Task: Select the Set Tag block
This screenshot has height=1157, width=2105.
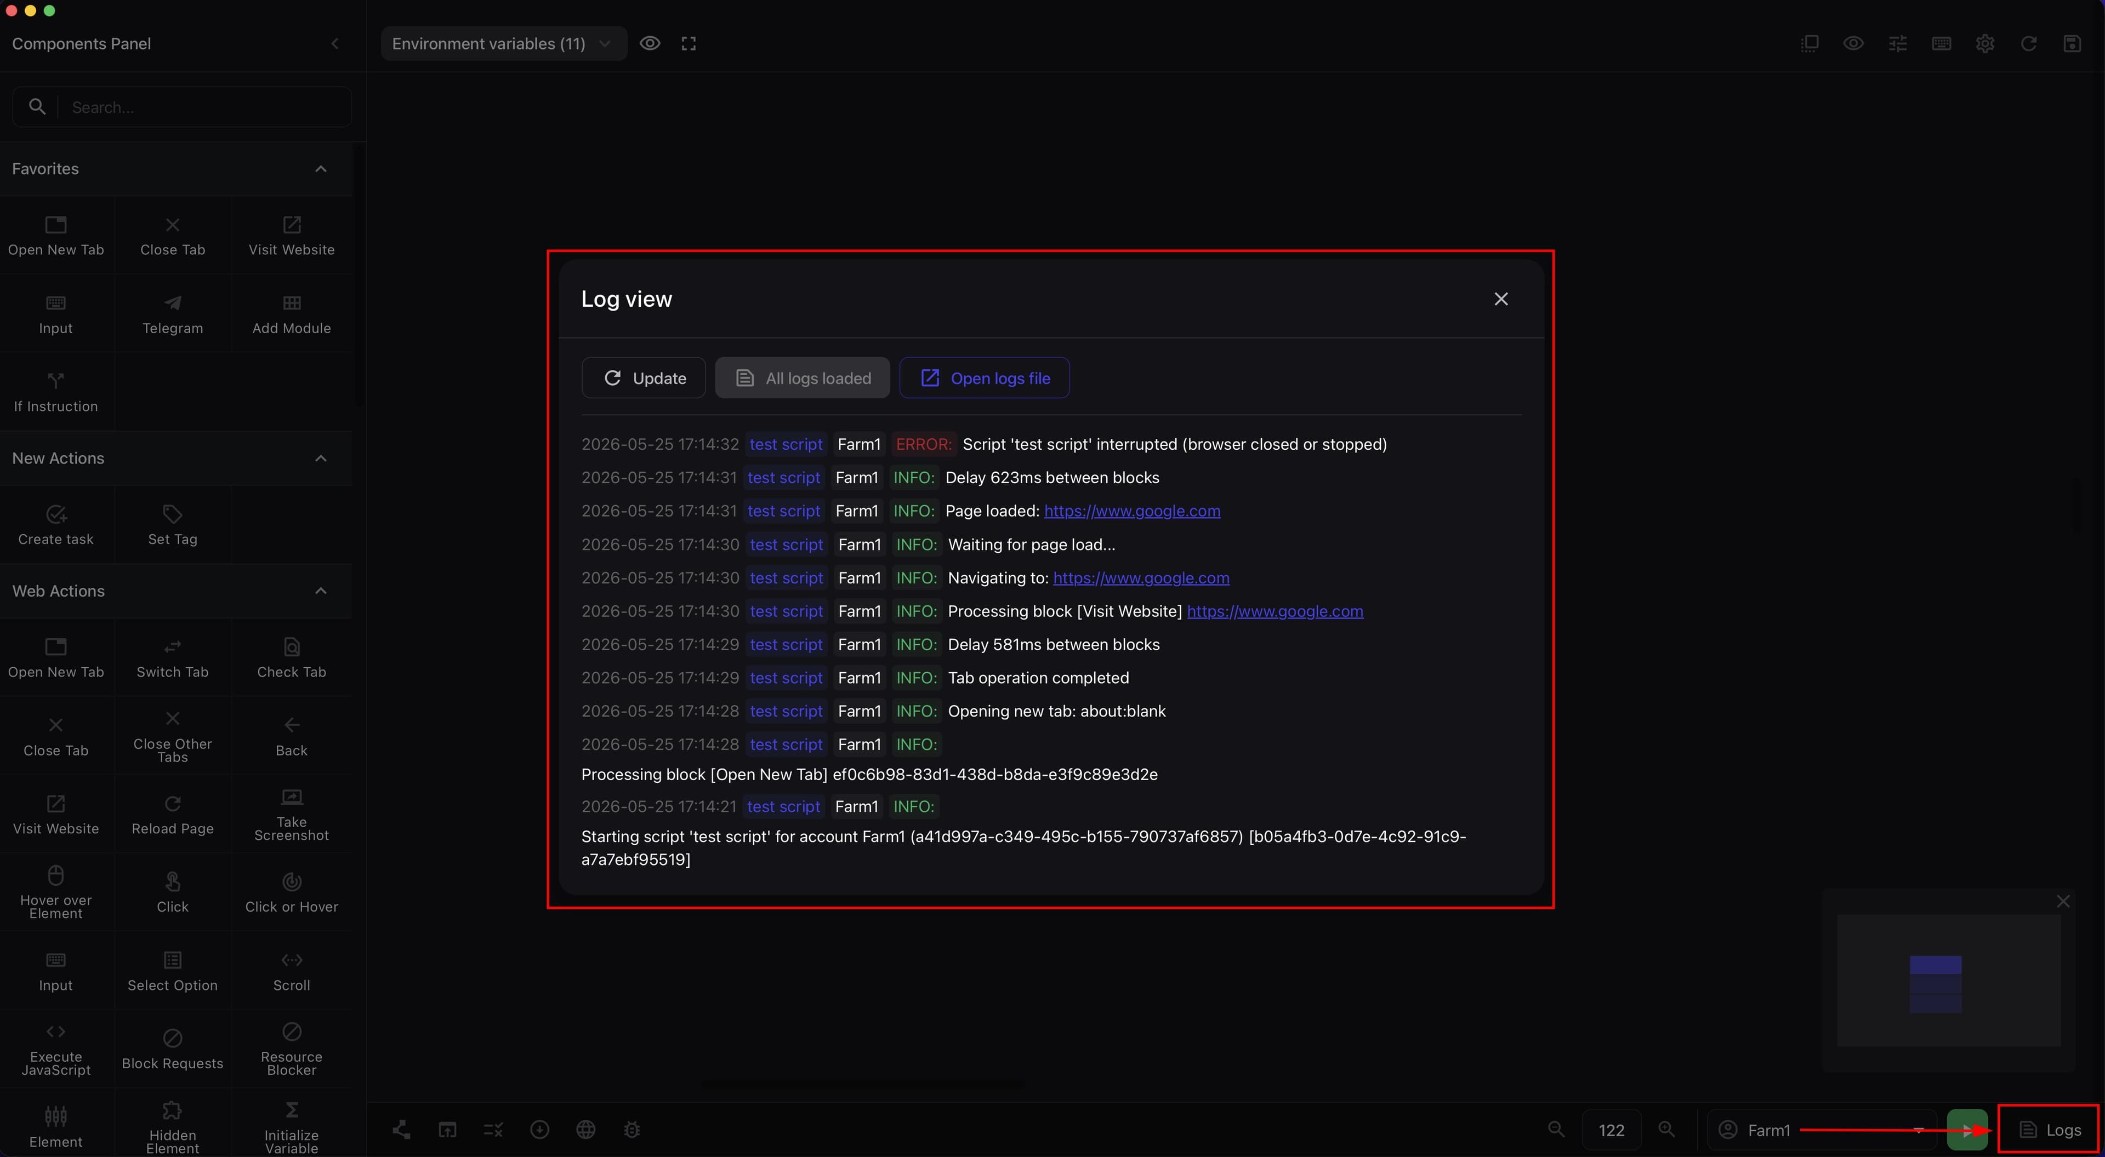Action: click(x=173, y=525)
